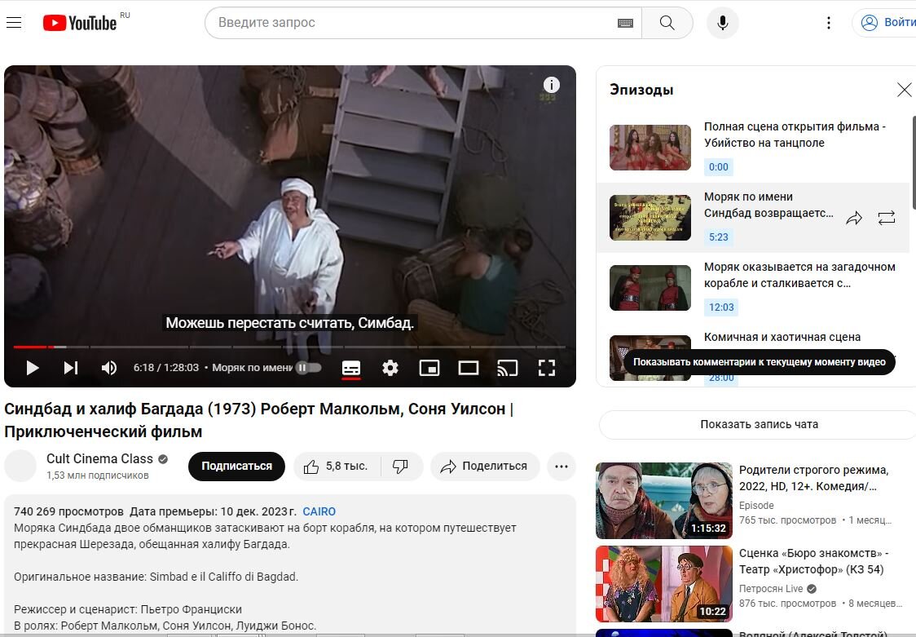Enter fullscreen mode
This screenshot has height=637, width=916.
(547, 368)
